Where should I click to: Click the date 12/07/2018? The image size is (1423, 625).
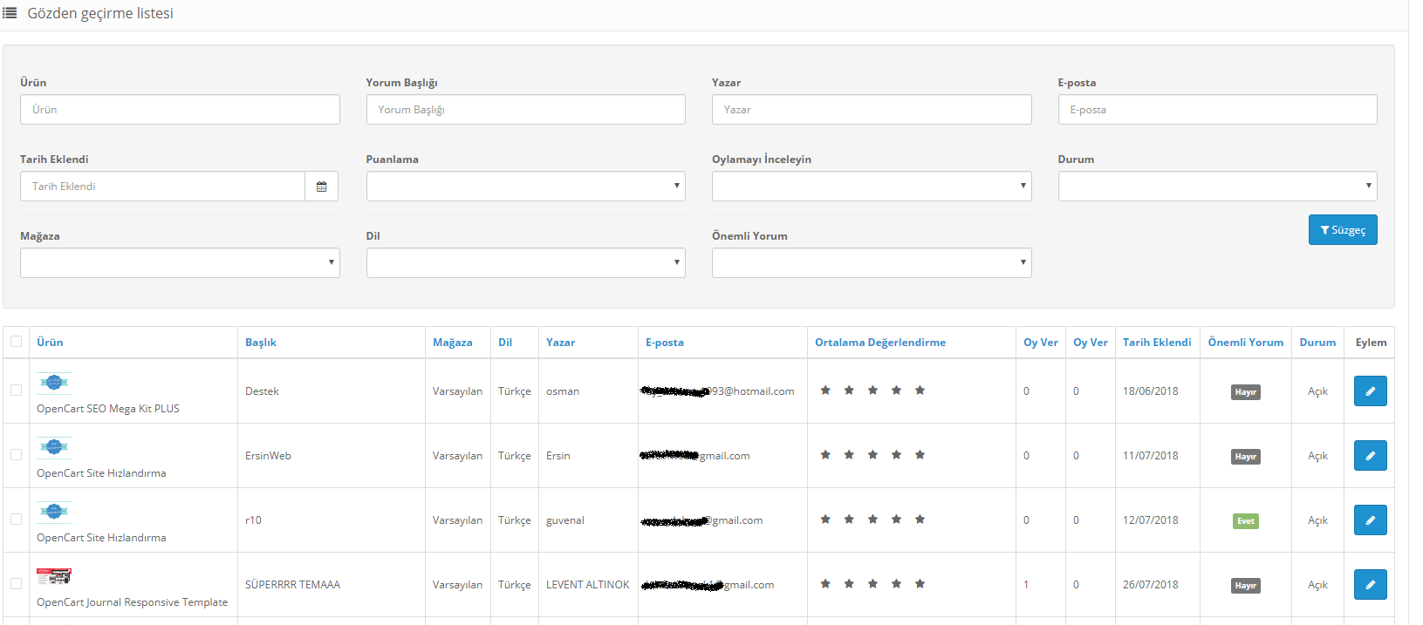pyautogui.click(x=1150, y=520)
